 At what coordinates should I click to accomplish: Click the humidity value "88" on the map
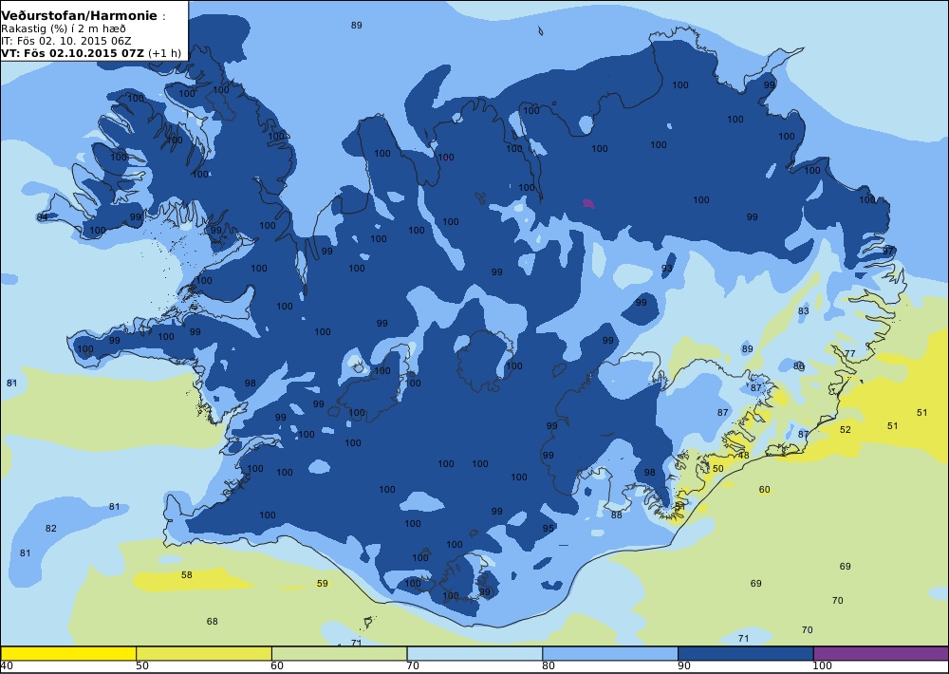click(x=616, y=515)
